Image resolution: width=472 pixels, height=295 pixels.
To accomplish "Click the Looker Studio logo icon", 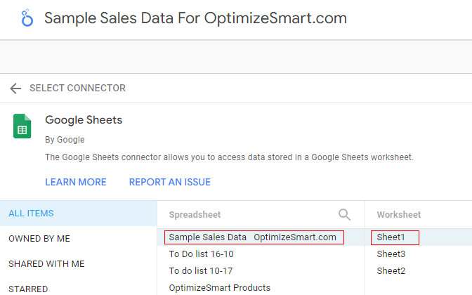I will [27, 18].
